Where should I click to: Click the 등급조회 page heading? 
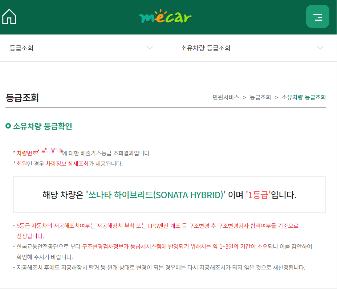(x=22, y=98)
